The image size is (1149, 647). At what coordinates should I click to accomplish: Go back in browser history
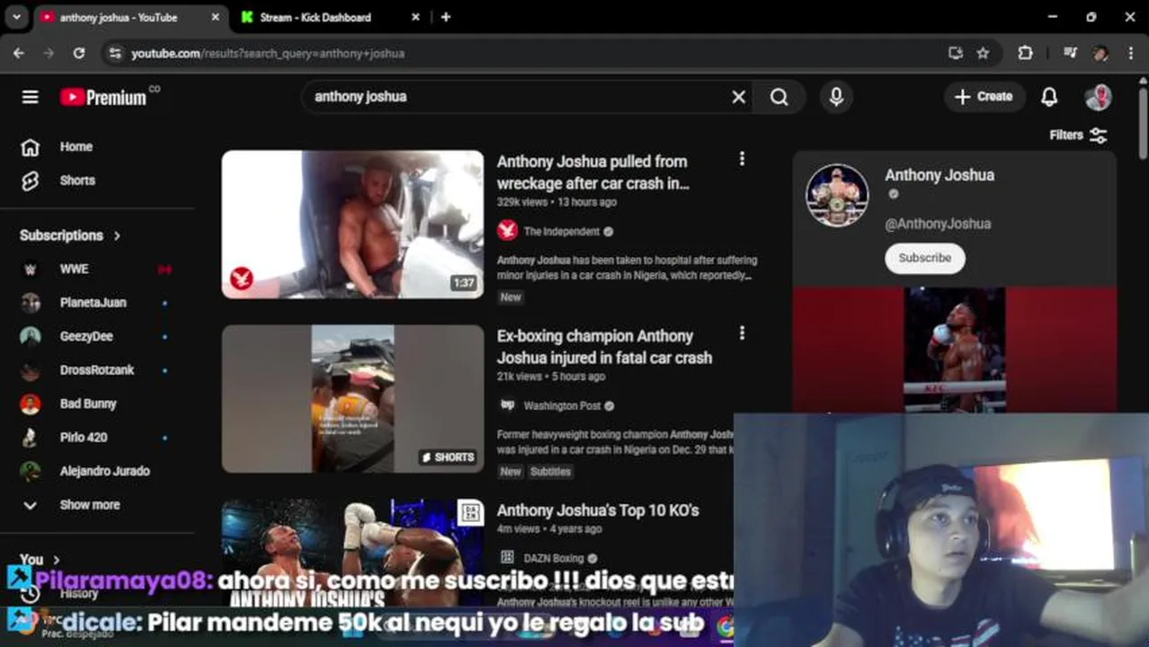tap(19, 53)
